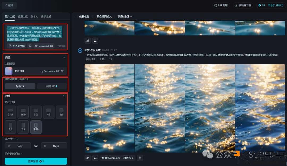Click the width input field showing 936
287x166 pixels.
(20, 146)
